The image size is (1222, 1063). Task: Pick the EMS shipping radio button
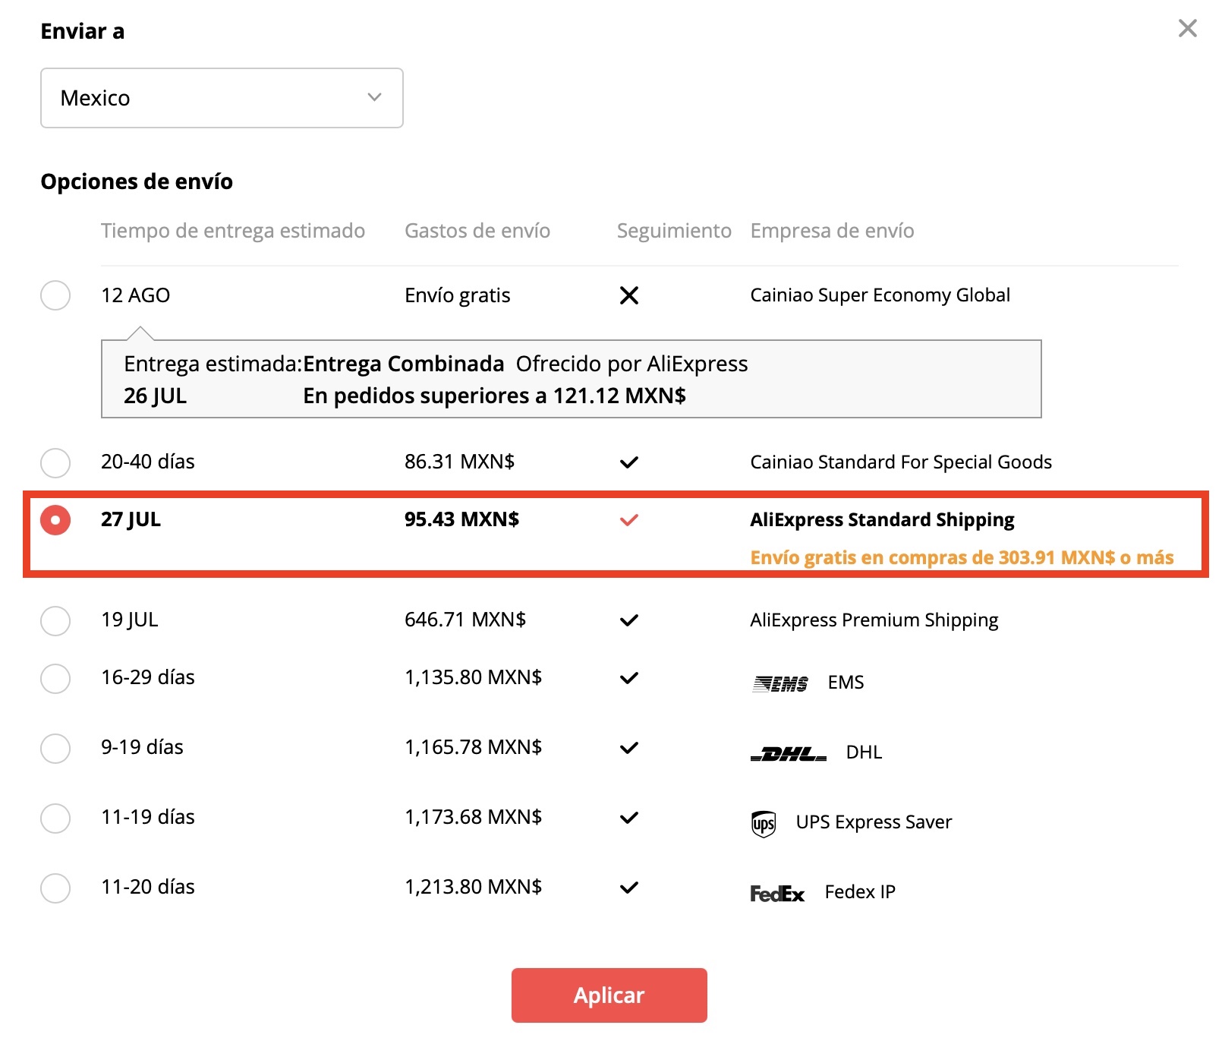[55, 678]
